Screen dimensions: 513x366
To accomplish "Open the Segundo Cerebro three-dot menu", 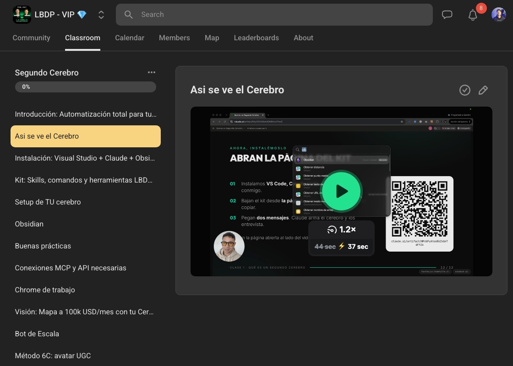I will (x=152, y=72).
